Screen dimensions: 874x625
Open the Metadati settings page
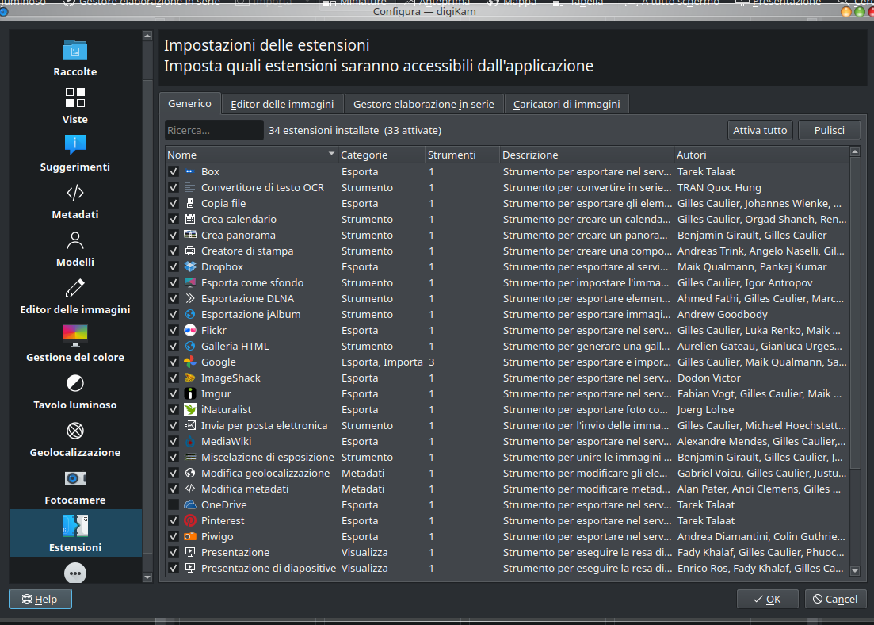(x=75, y=201)
